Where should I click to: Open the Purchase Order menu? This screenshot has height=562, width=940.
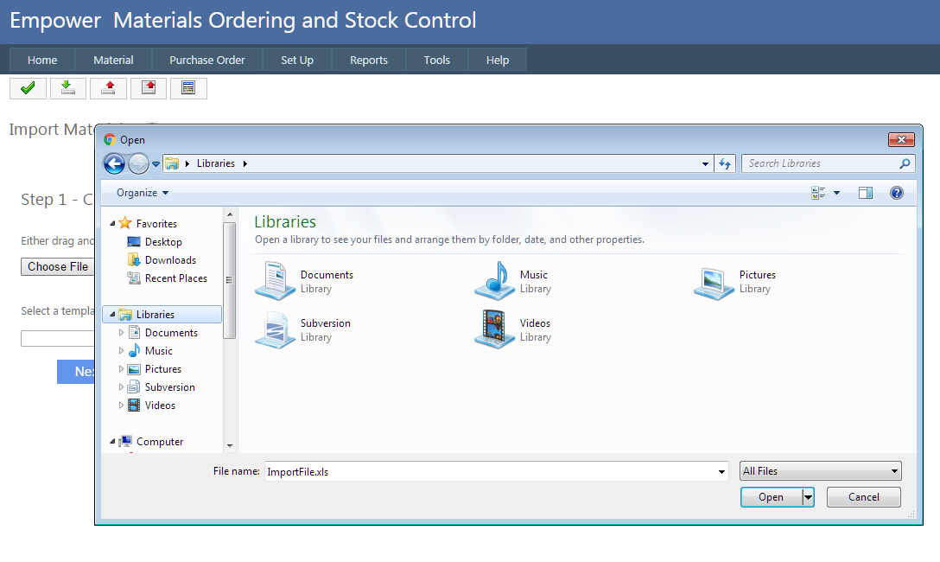(x=206, y=60)
